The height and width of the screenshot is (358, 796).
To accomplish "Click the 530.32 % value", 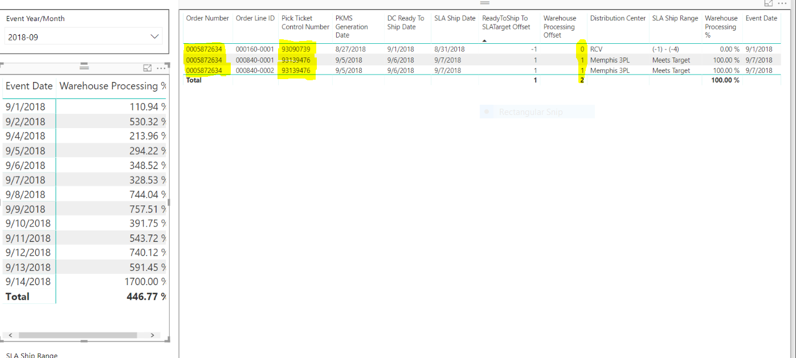I will (x=146, y=121).
